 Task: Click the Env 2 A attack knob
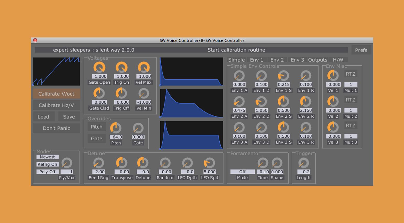pyautogui.click(x=239, y=102)
